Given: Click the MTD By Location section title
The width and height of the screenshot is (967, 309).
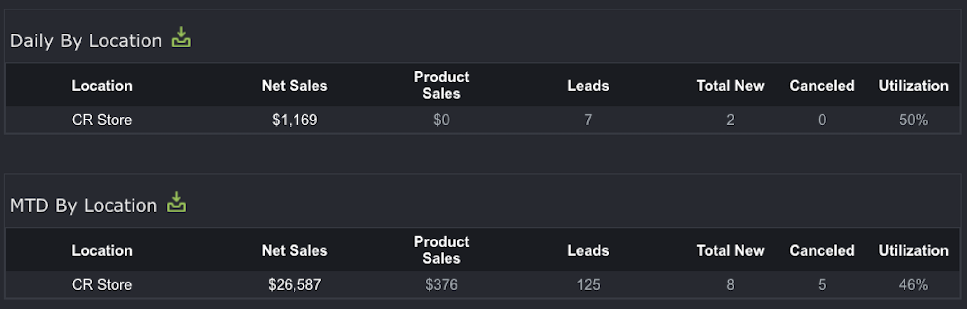Looking at the screenshot, I should click(83, 206).
